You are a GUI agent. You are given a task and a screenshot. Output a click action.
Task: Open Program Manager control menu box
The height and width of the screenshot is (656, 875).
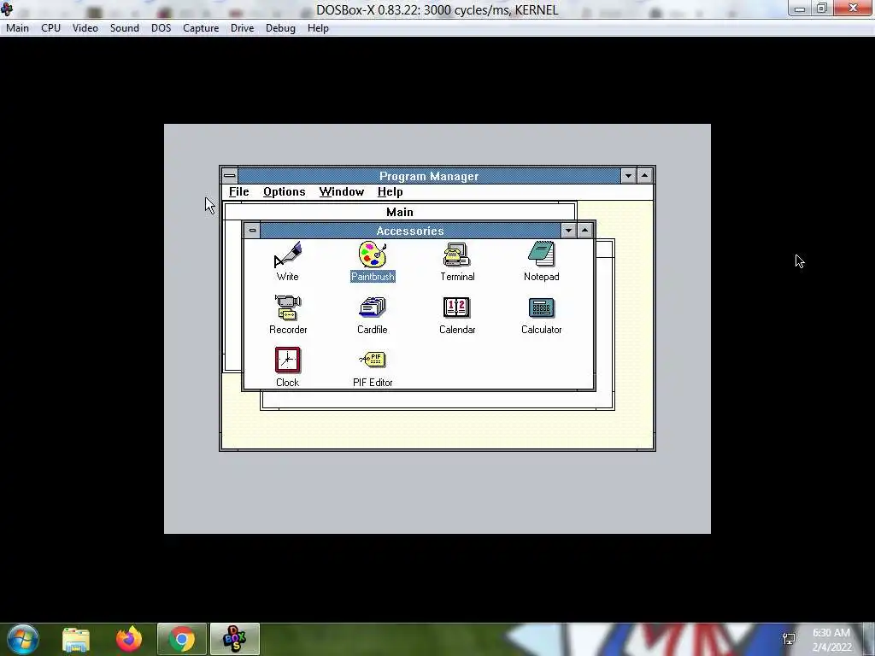(x=229, y=176)
